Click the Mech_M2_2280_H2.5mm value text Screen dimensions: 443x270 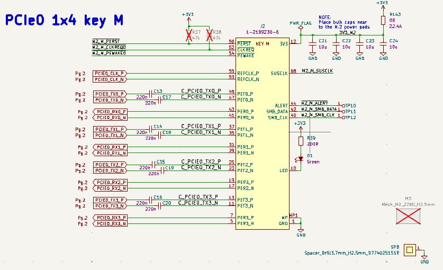coord(408,204)
